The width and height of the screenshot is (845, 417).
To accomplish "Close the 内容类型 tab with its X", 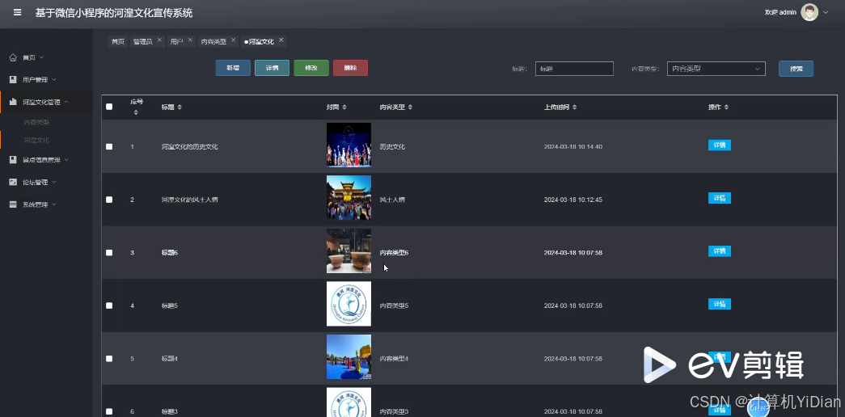I will 234,40.
